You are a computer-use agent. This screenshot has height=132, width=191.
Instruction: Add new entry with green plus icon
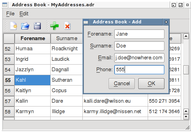click(54, 26)
